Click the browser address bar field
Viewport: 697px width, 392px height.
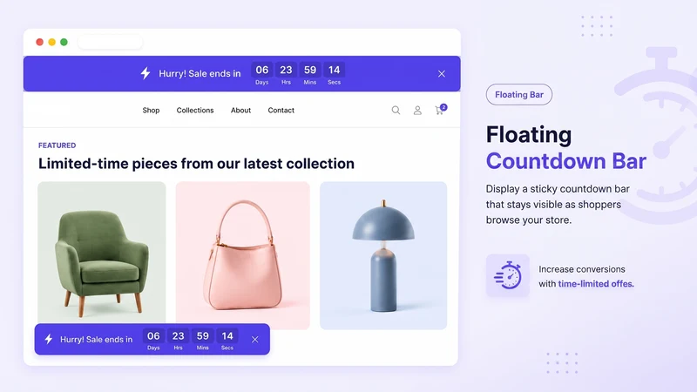[x=111, y=42]
